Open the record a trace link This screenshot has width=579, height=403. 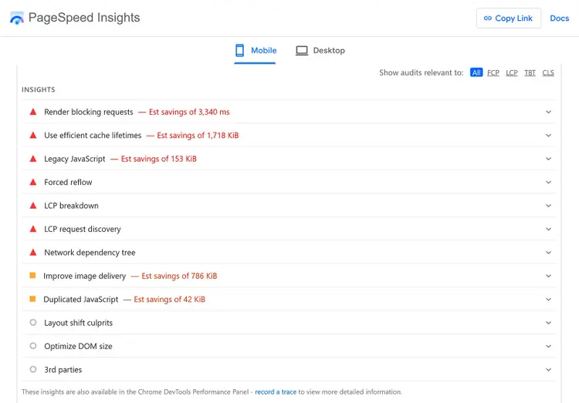click(x=276, y=391)
